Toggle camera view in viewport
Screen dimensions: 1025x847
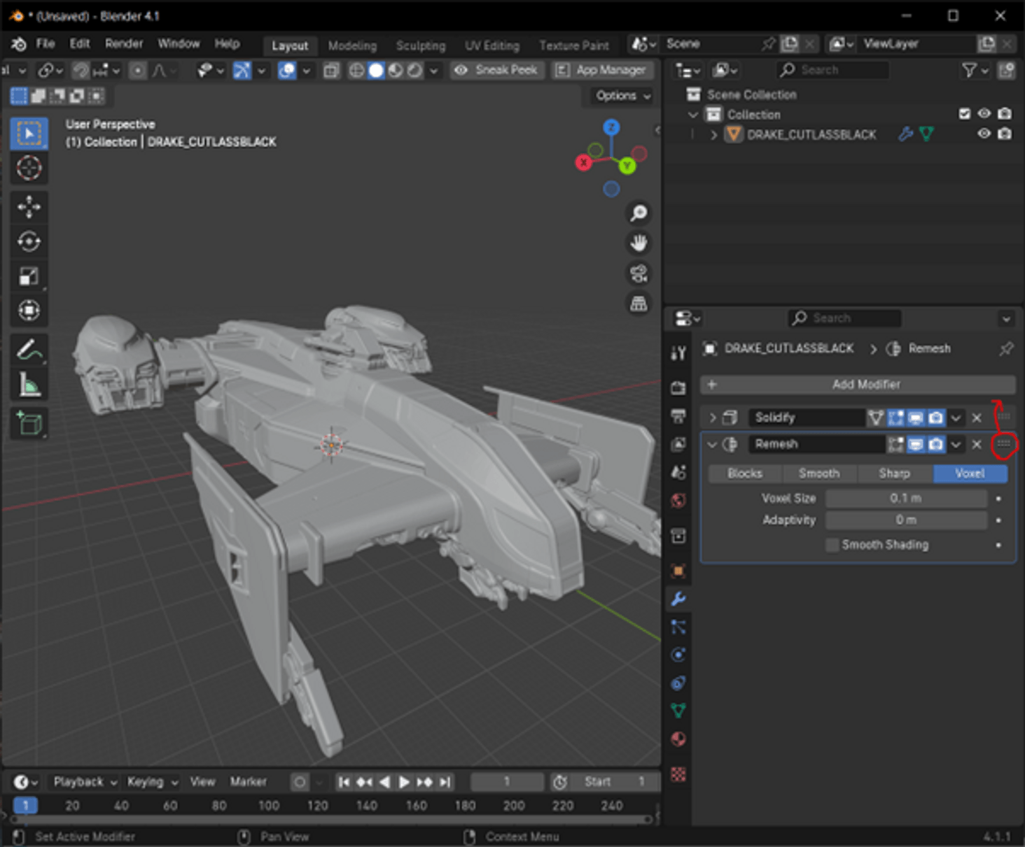[x=639, y=273]
